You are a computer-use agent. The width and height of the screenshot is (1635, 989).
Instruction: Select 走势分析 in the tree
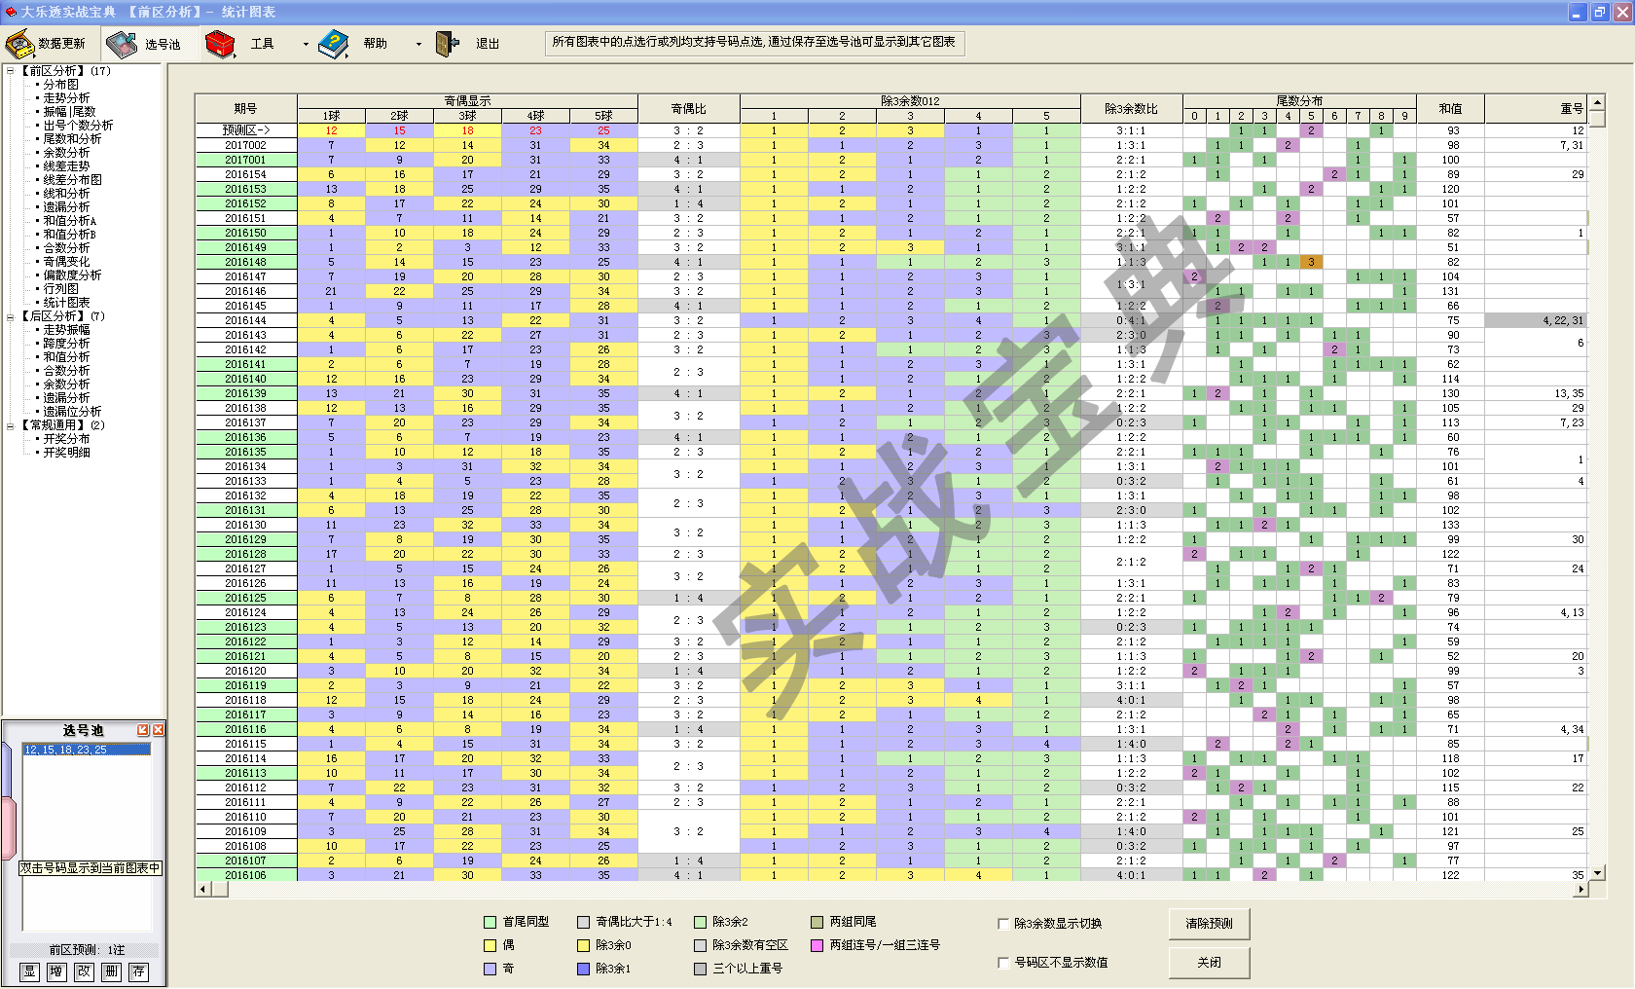click(x=66, y=98)
